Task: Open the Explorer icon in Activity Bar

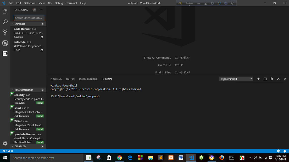Action: point(5,11)
